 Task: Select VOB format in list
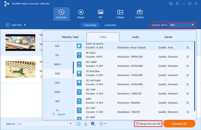tap(57, 74)
